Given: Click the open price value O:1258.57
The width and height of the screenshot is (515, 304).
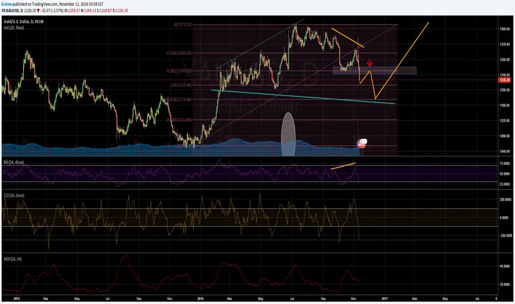Looking at the screenshot, I should 72,11.
